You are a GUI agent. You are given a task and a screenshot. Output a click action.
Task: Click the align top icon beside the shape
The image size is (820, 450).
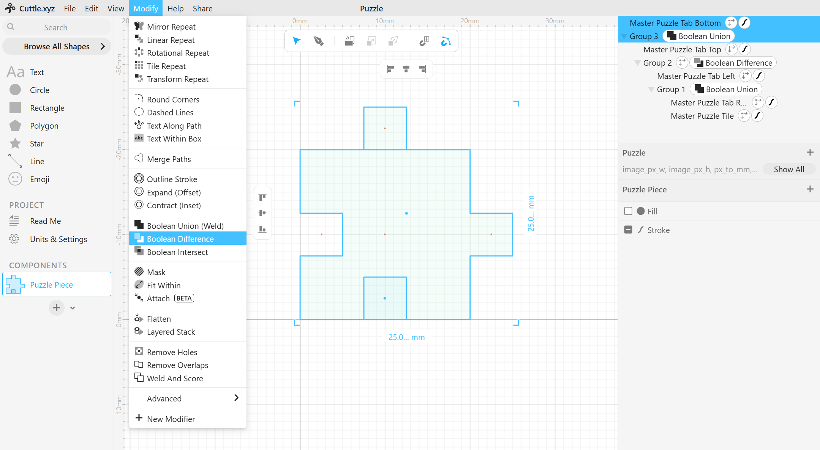tap(262, 197)
